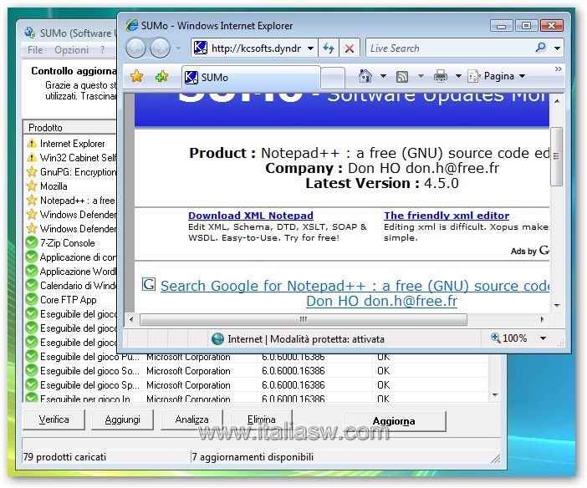Click the zoom magnifier icon at 100%
Screen dimensions: 587x488
tap(495, 338)
